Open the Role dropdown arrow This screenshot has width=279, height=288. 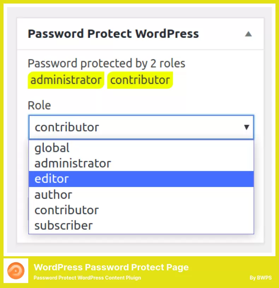(247, 127)
